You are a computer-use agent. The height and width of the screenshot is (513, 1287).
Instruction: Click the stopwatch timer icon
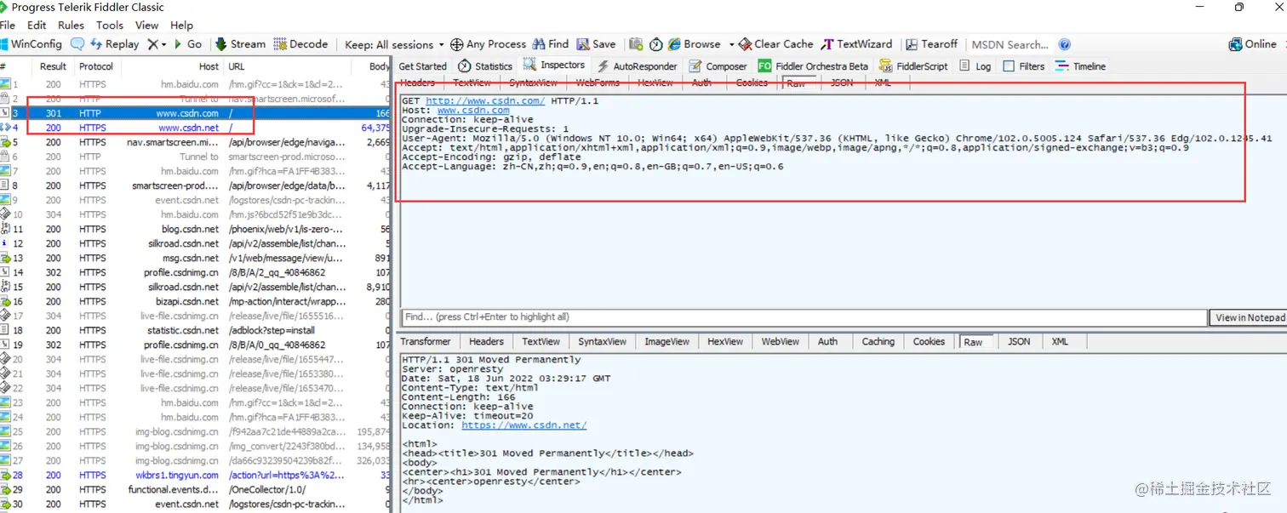[x=656, y=44]
